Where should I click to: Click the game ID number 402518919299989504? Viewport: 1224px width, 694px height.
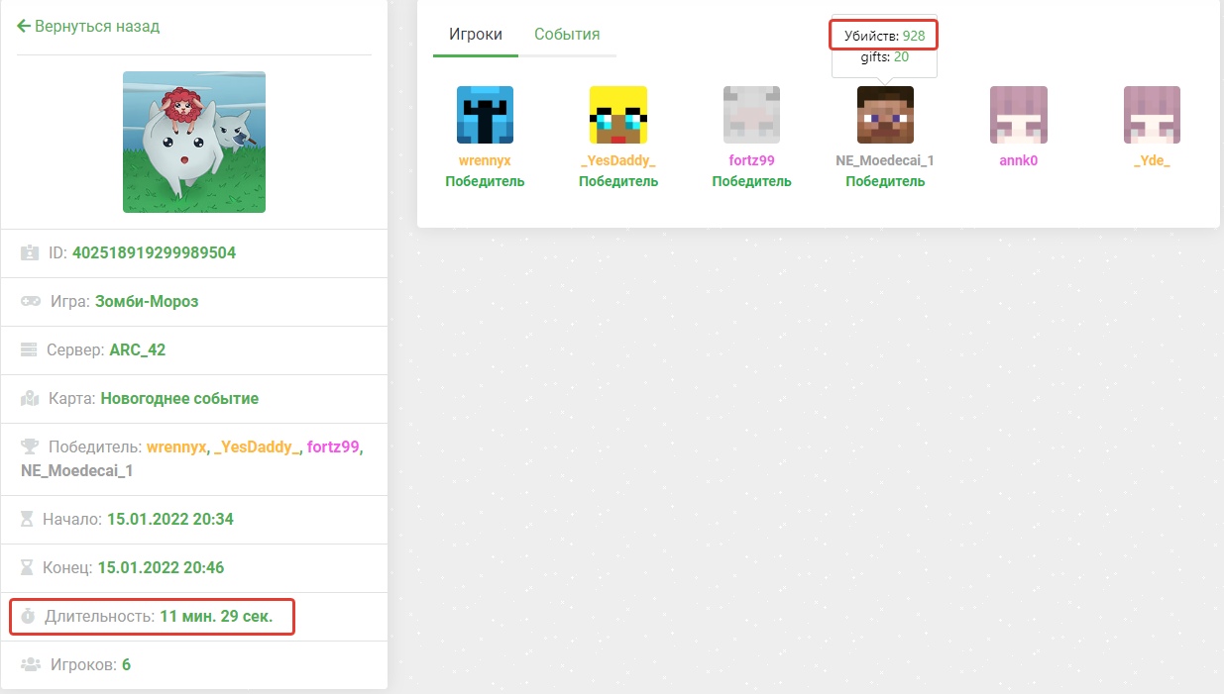pos(154,252)
